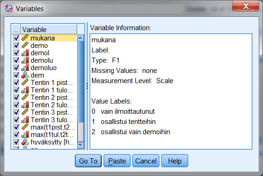Viewport: 263px width, 176px height.
Task: Toggle the demol variable checkbox
Action: (16, 53)
